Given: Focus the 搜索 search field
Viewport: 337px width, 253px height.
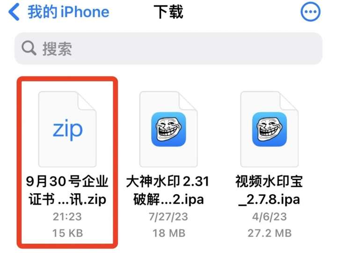Looking at the screenshot, I should pos(168,48).
